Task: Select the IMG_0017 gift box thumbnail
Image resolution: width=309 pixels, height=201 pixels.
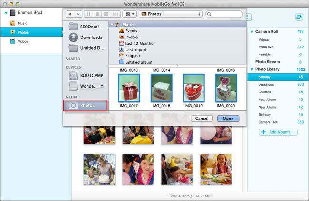Action: tap(129, 88)
